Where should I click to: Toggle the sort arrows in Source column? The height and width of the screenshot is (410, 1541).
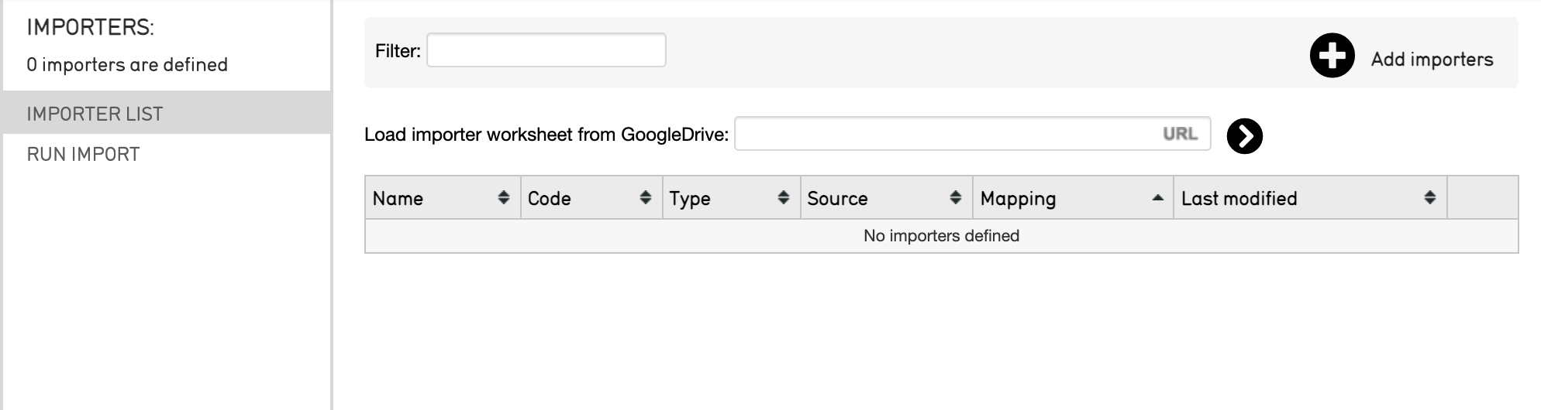(x=955, y=198)
